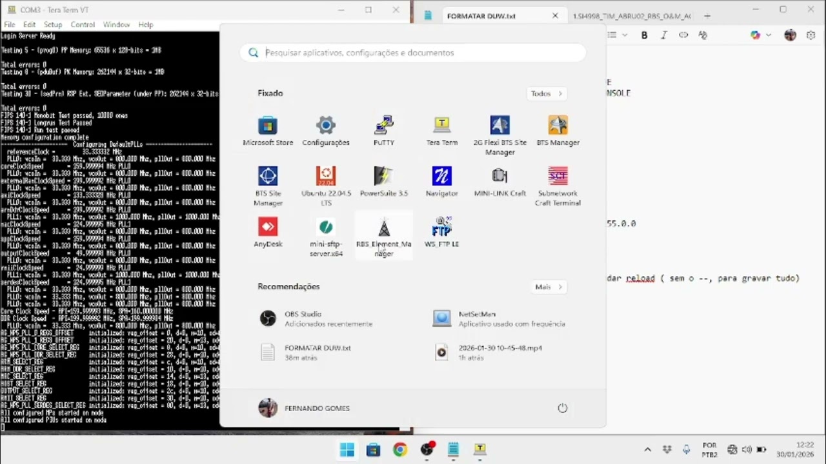Open Setup menu in Tera Term

pos(53,24)
